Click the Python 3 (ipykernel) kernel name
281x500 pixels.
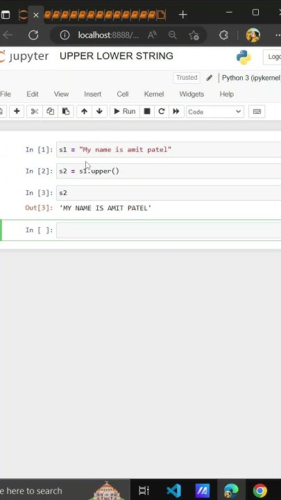click(x=251, y=78)
